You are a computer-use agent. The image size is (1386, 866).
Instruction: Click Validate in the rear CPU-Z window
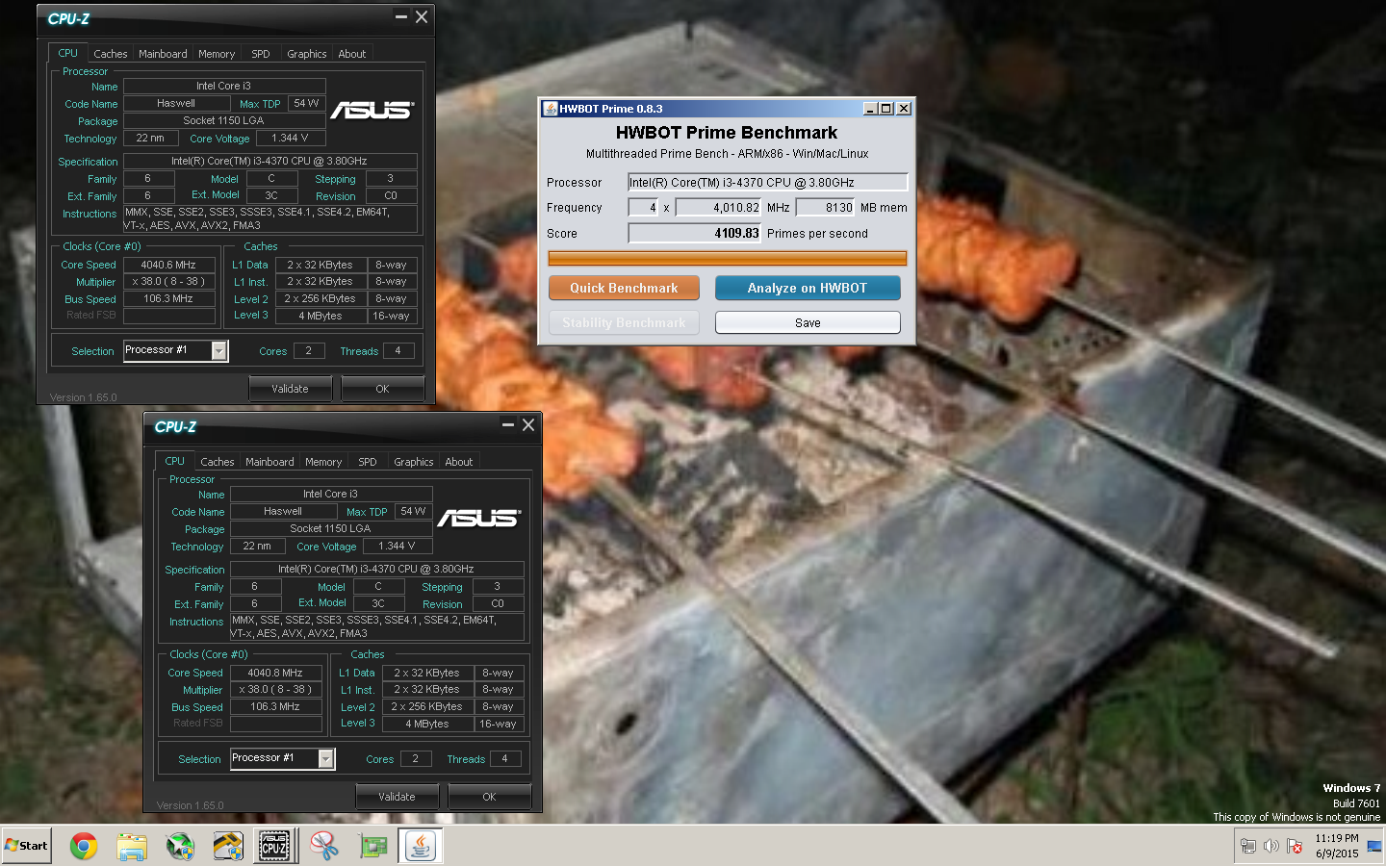(x=290, y=389)
